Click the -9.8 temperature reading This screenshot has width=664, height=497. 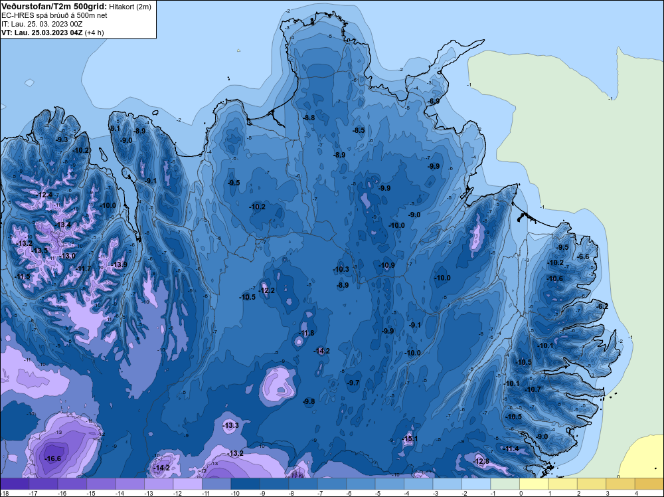[x=309, y=401]
